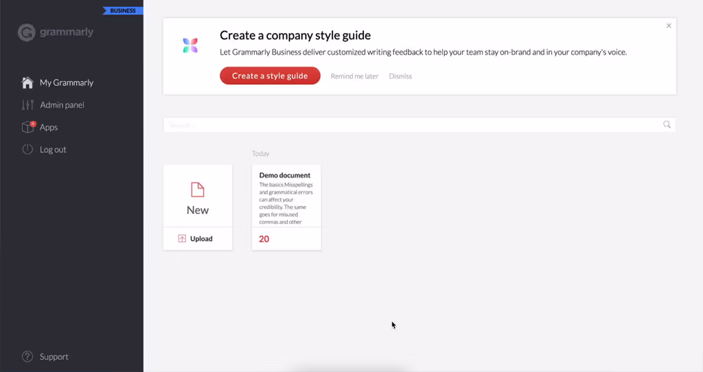
Task: Click Create a company style guide heading
Action: (295, 35)
